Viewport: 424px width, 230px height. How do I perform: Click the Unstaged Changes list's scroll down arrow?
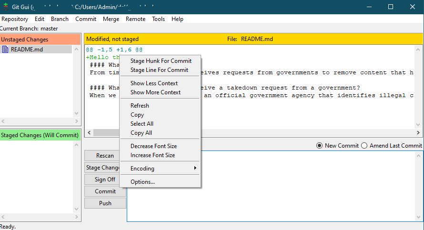[77, 113]
